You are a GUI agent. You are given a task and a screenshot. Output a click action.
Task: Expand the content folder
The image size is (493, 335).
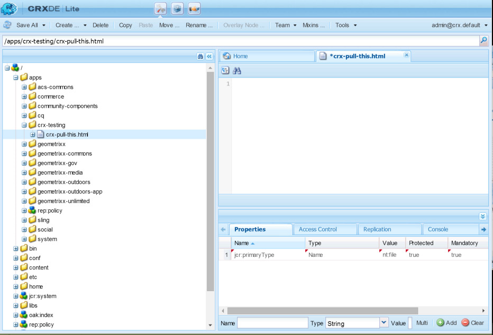coord(16,267)
